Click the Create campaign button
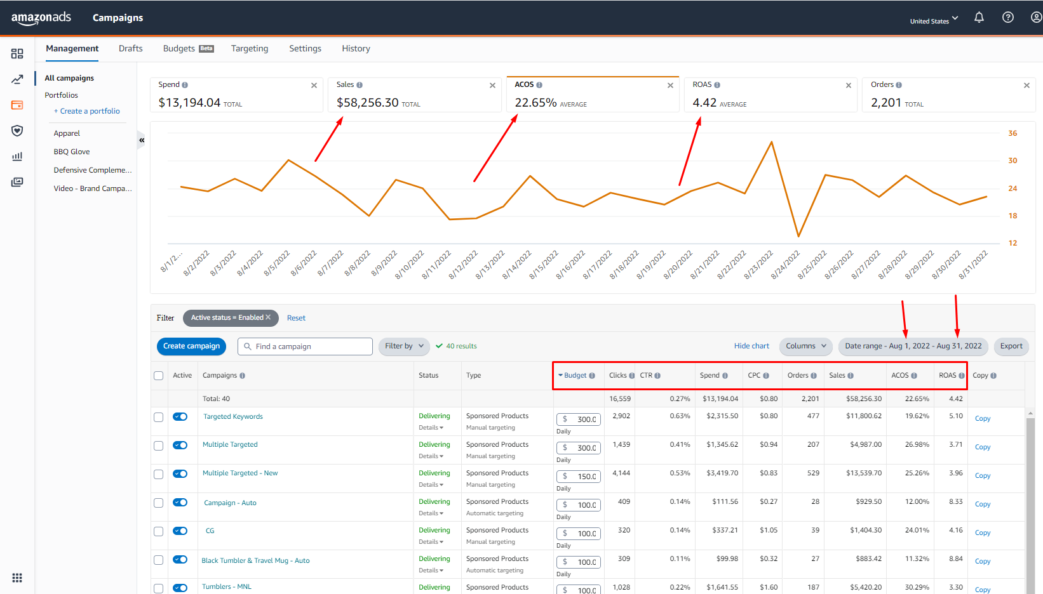 point(191,346)
